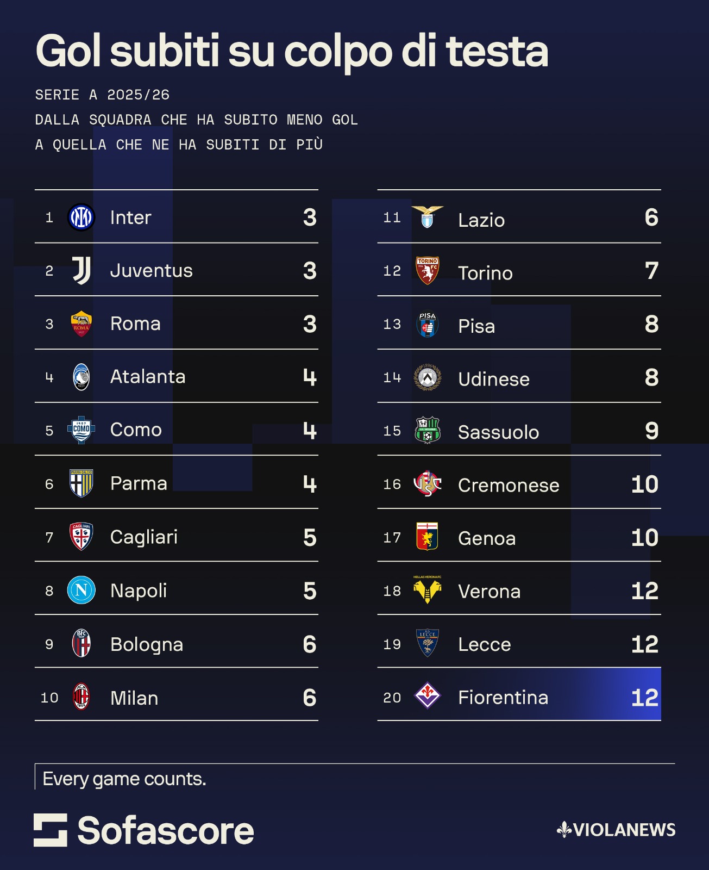Click the Inter club crest
Screen dimensions: 709x870
(x=81, y=217)
